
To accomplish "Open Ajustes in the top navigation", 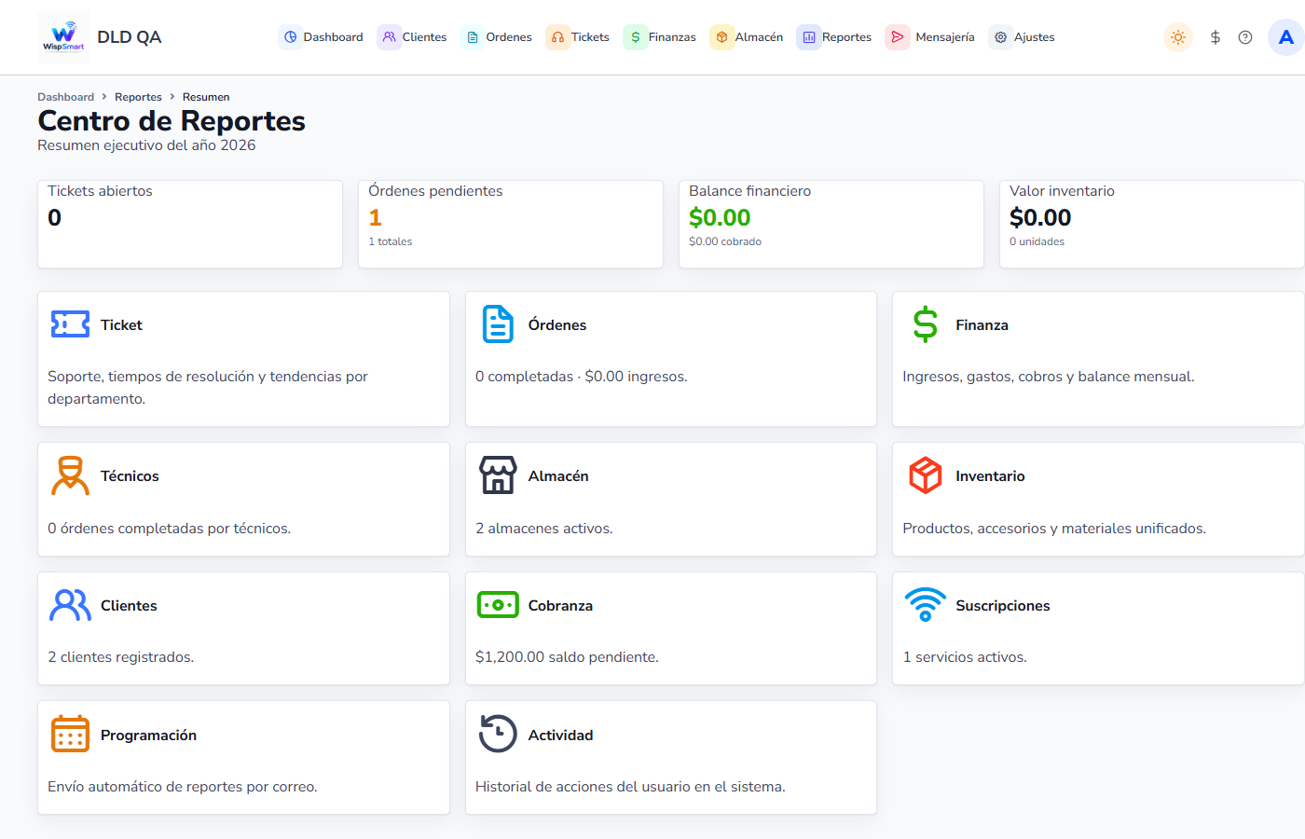I will [x=1023, y=37].
